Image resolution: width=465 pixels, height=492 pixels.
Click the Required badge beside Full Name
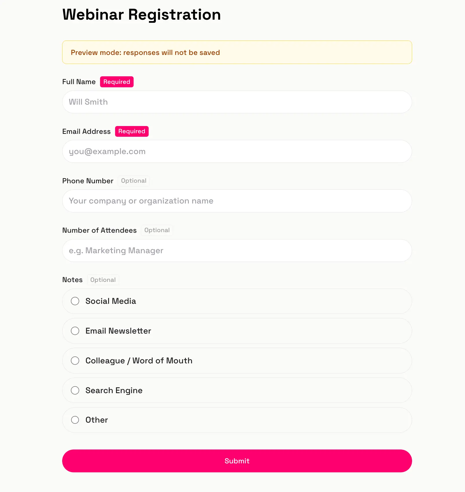[117, 82]
